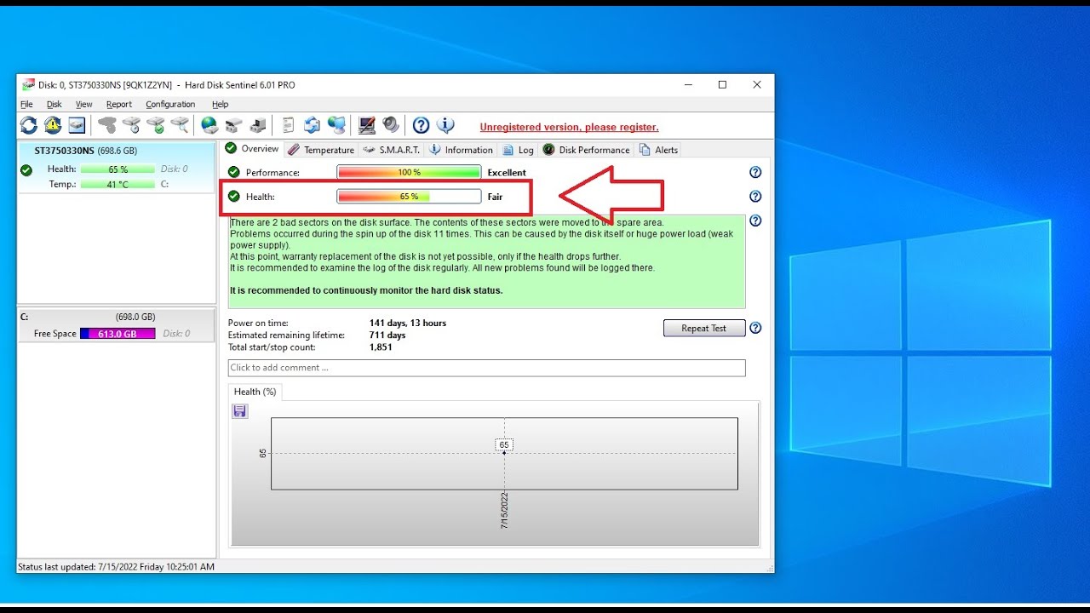Image resolution: width=1090 pixels, height=613 pixels.
Task: Click the disk with magnifying glass icon
Action: [x=180, y=126]
